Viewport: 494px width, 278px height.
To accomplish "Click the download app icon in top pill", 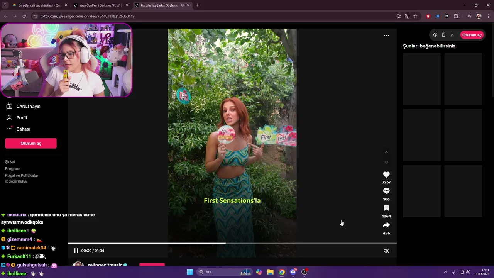I will click(x=452, y=35).
